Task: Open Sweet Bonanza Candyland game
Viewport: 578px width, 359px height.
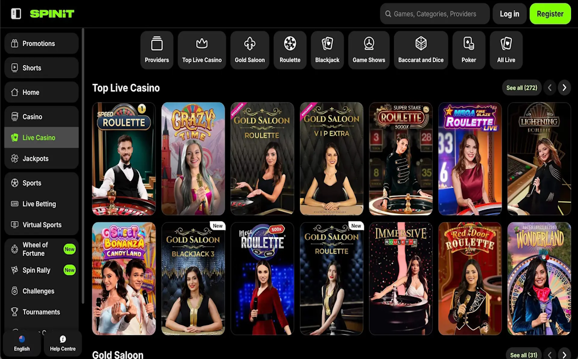Action: 124,279
